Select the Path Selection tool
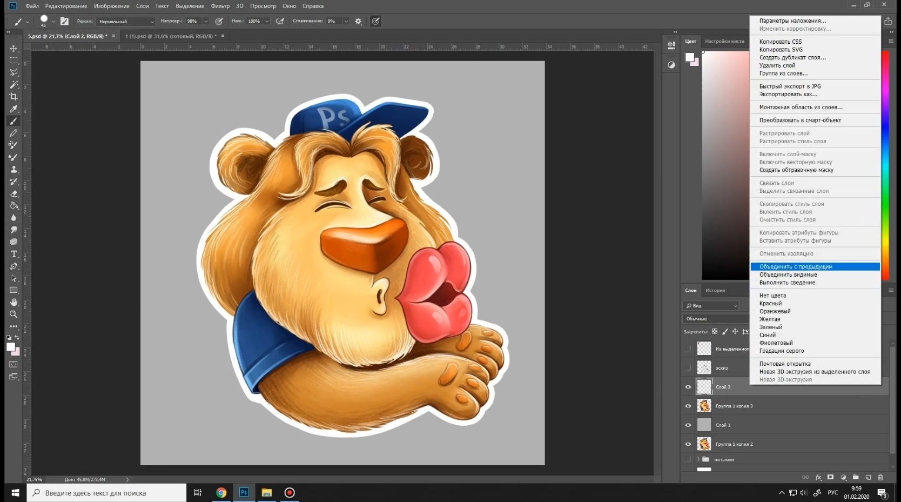901x502 pixels. coord(14,278)
